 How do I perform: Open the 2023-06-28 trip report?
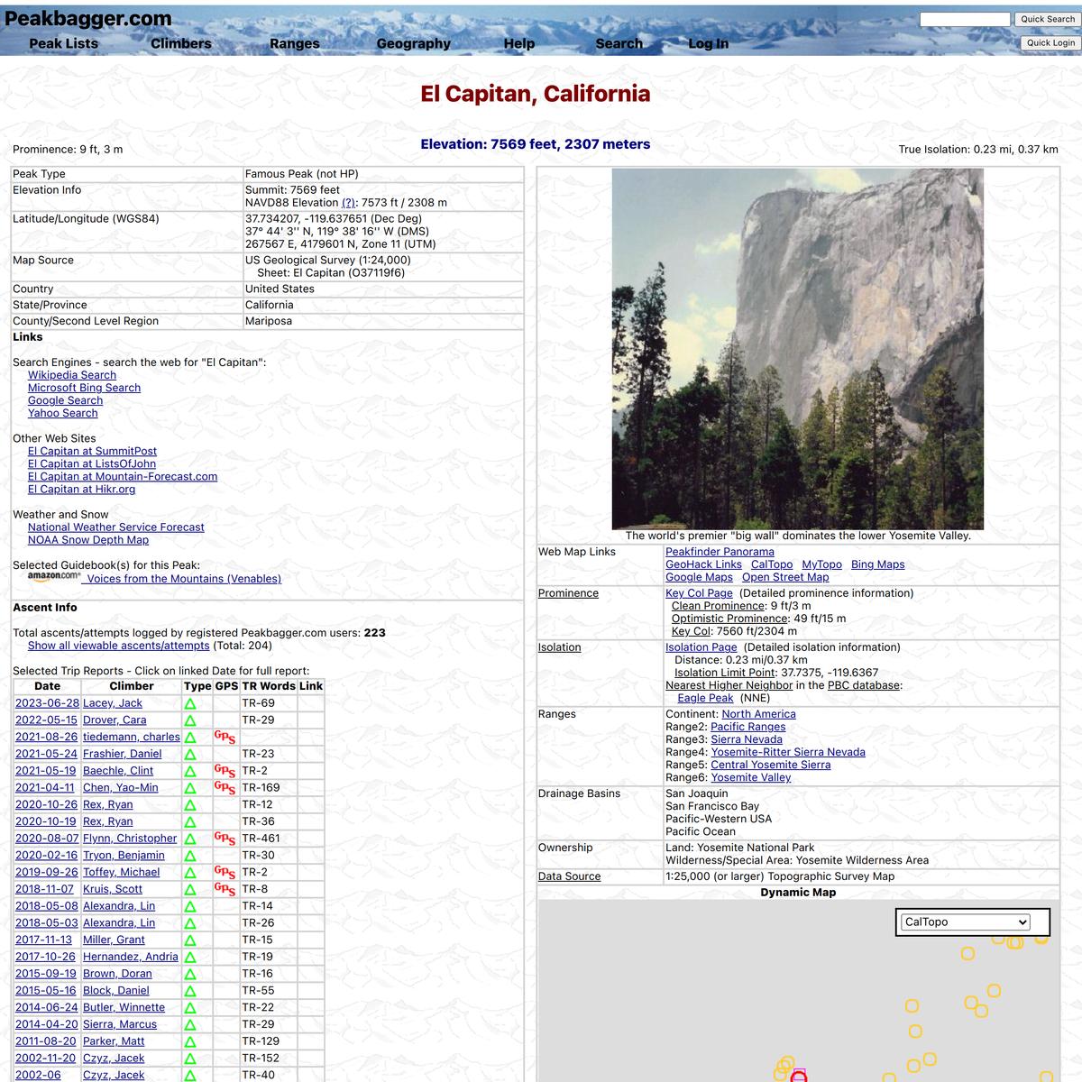[x=47, y=703]
